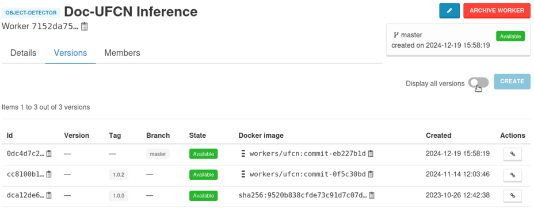Open the master branch version card

coord(458,40)
